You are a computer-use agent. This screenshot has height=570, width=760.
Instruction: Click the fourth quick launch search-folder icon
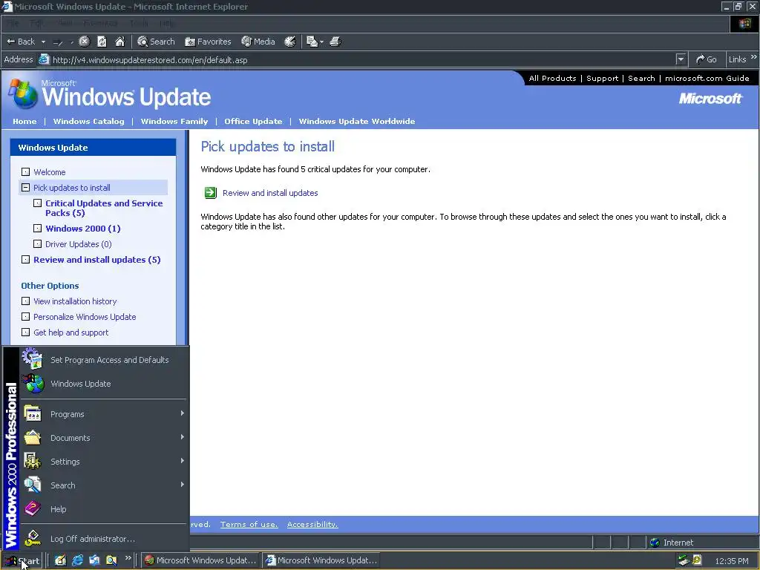tap(111, 560)
